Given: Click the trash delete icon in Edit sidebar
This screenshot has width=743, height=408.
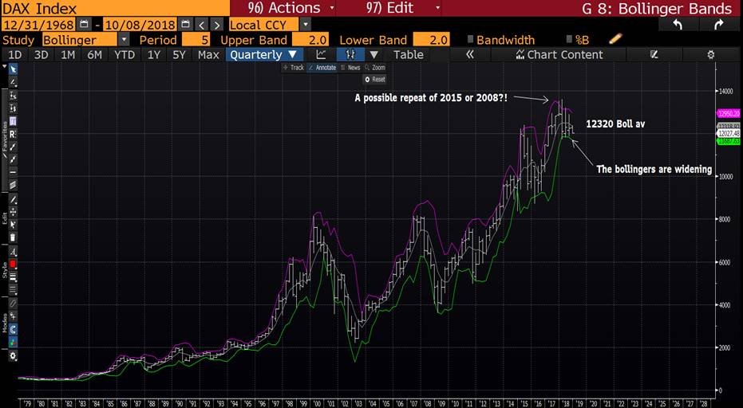Looking at the screenshot, I should [13, 237].
